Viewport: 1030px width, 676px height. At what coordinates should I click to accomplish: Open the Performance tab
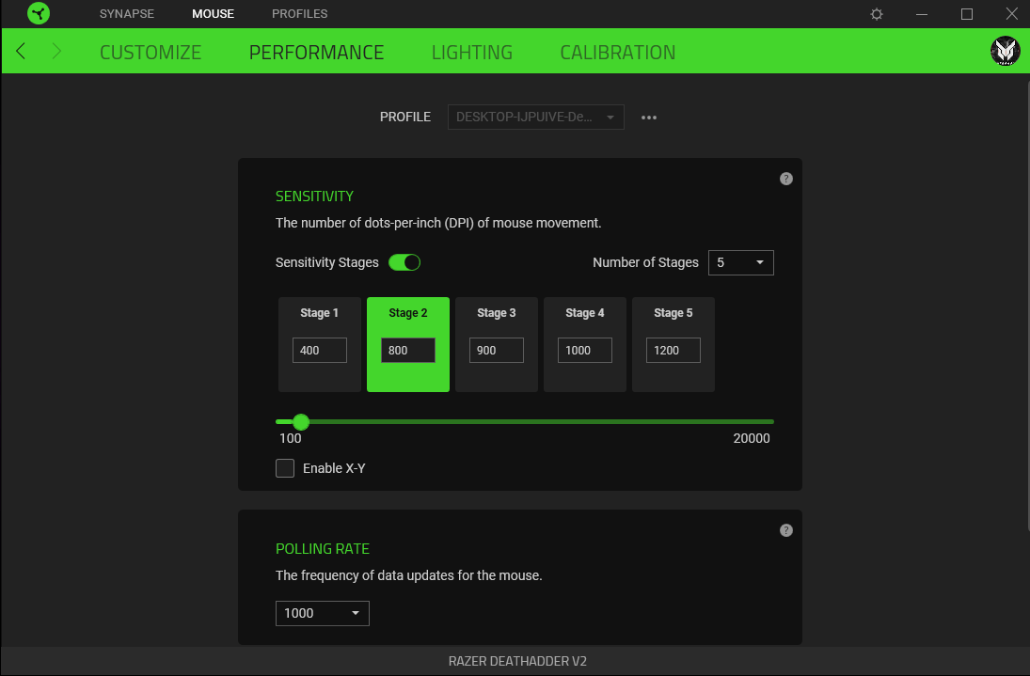coord(317,52)
